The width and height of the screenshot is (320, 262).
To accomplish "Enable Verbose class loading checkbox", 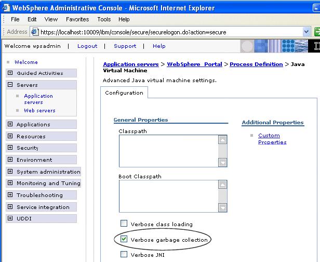I will pos(124,224).
